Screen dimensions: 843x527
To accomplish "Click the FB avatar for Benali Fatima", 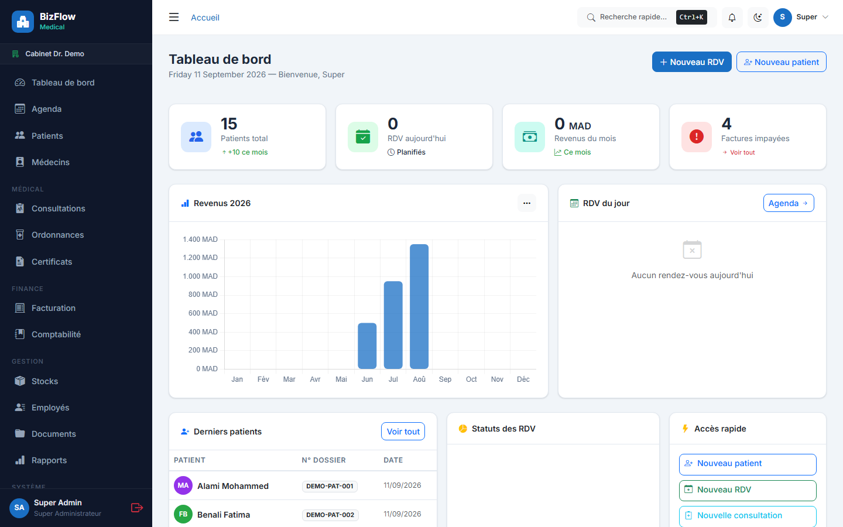I will (183, 514).
